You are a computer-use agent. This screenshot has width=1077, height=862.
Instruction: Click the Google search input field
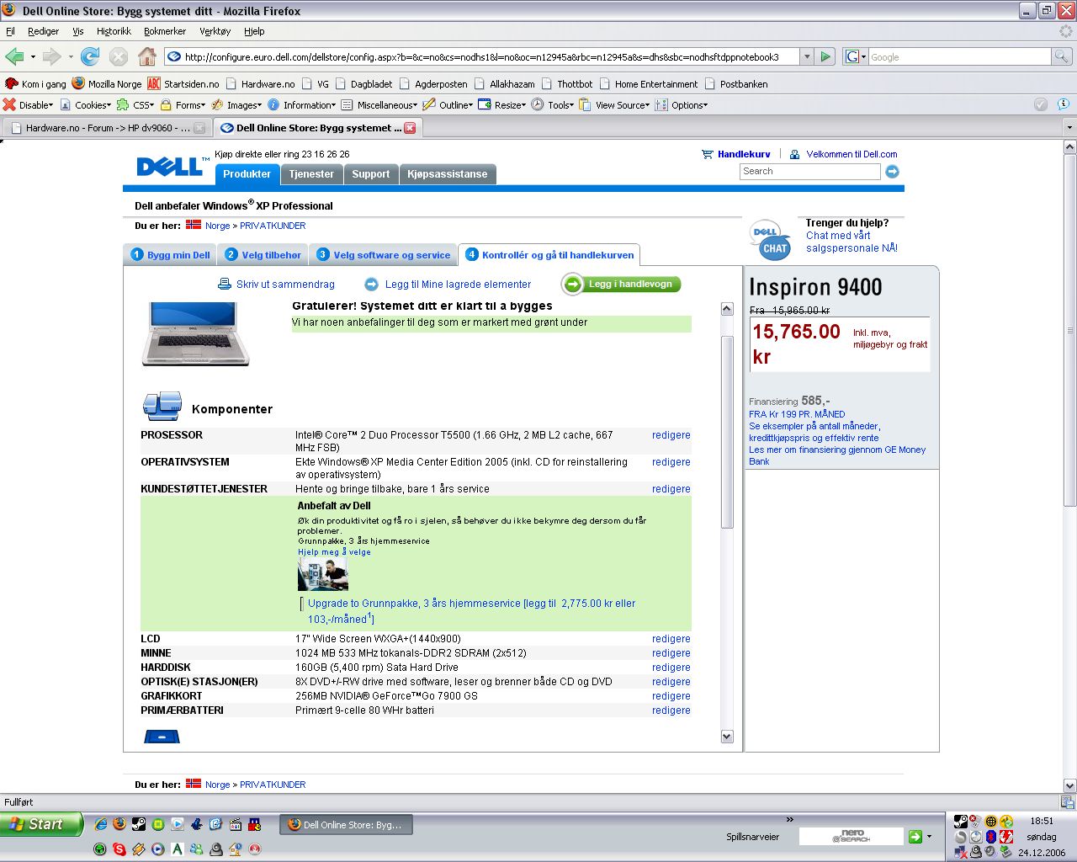tap(959, 56)
